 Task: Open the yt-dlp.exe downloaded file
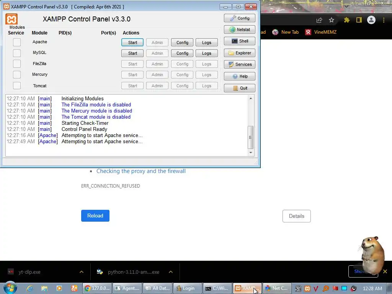tap(29, 272)
